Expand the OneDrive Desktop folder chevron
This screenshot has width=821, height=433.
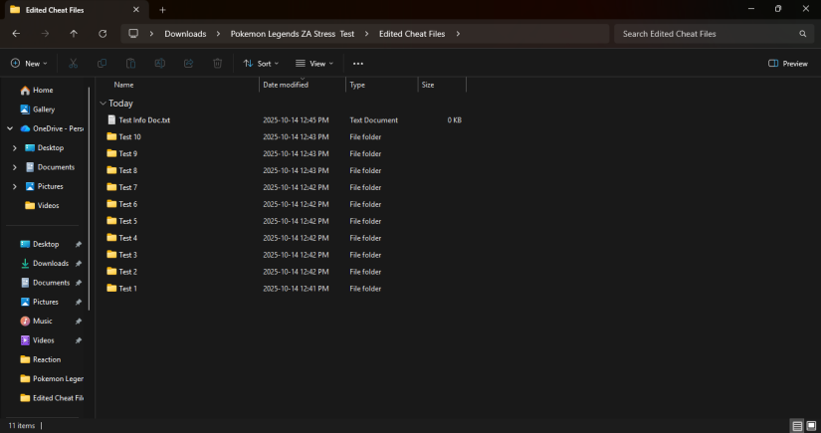click(x=15, y=147)
